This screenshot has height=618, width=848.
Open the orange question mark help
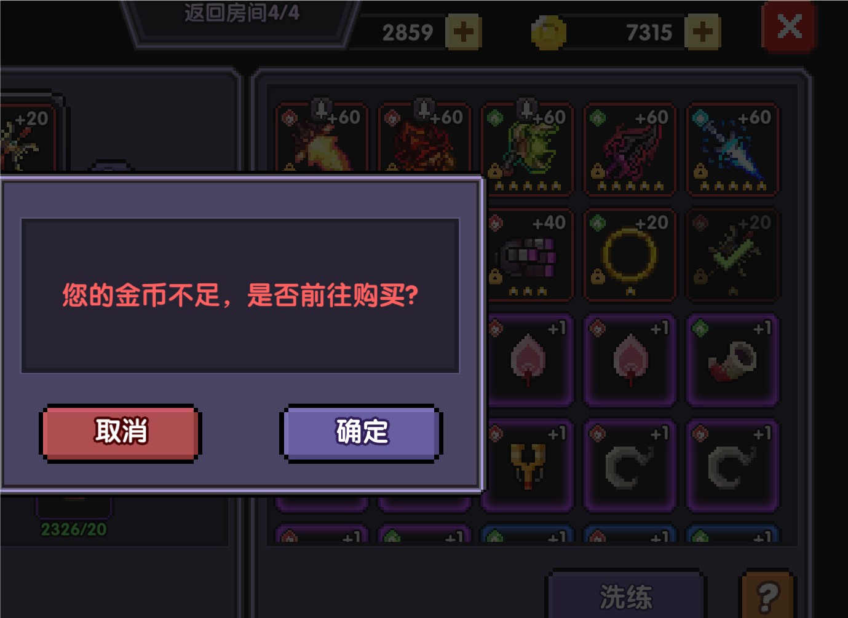[767, 595]
